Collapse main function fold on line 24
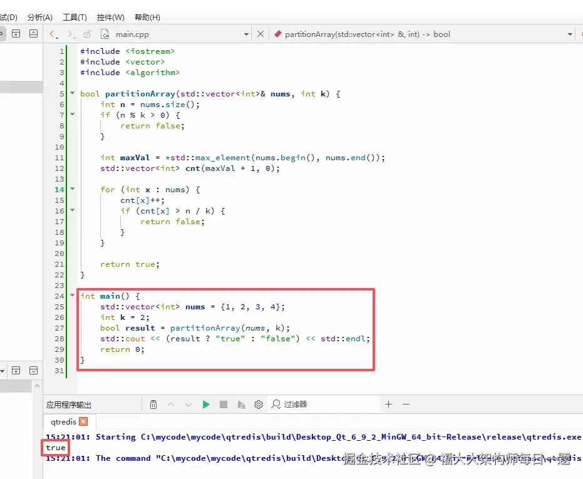 click(x=73, y=296)
